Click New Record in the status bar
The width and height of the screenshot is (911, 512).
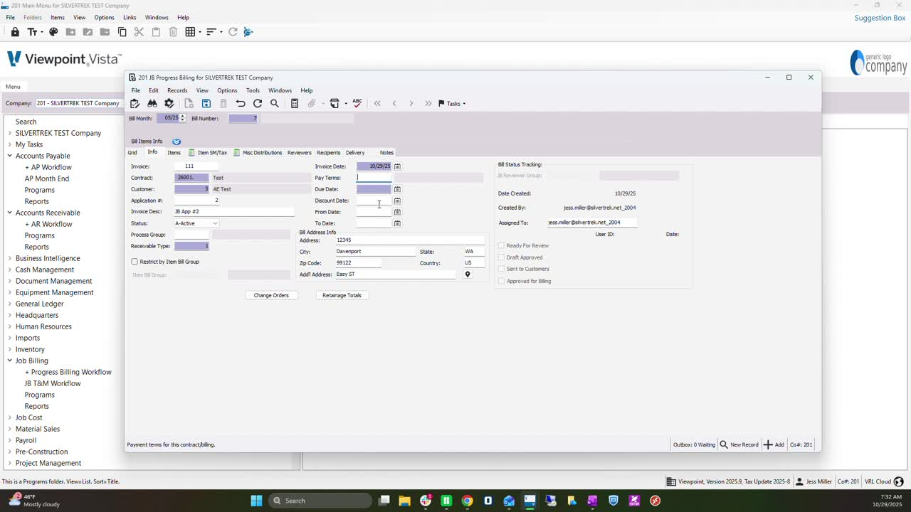point(739,444)
